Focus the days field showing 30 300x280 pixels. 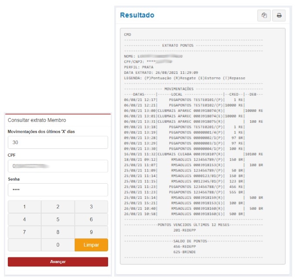pyautogui.click(x=58, y=142)
